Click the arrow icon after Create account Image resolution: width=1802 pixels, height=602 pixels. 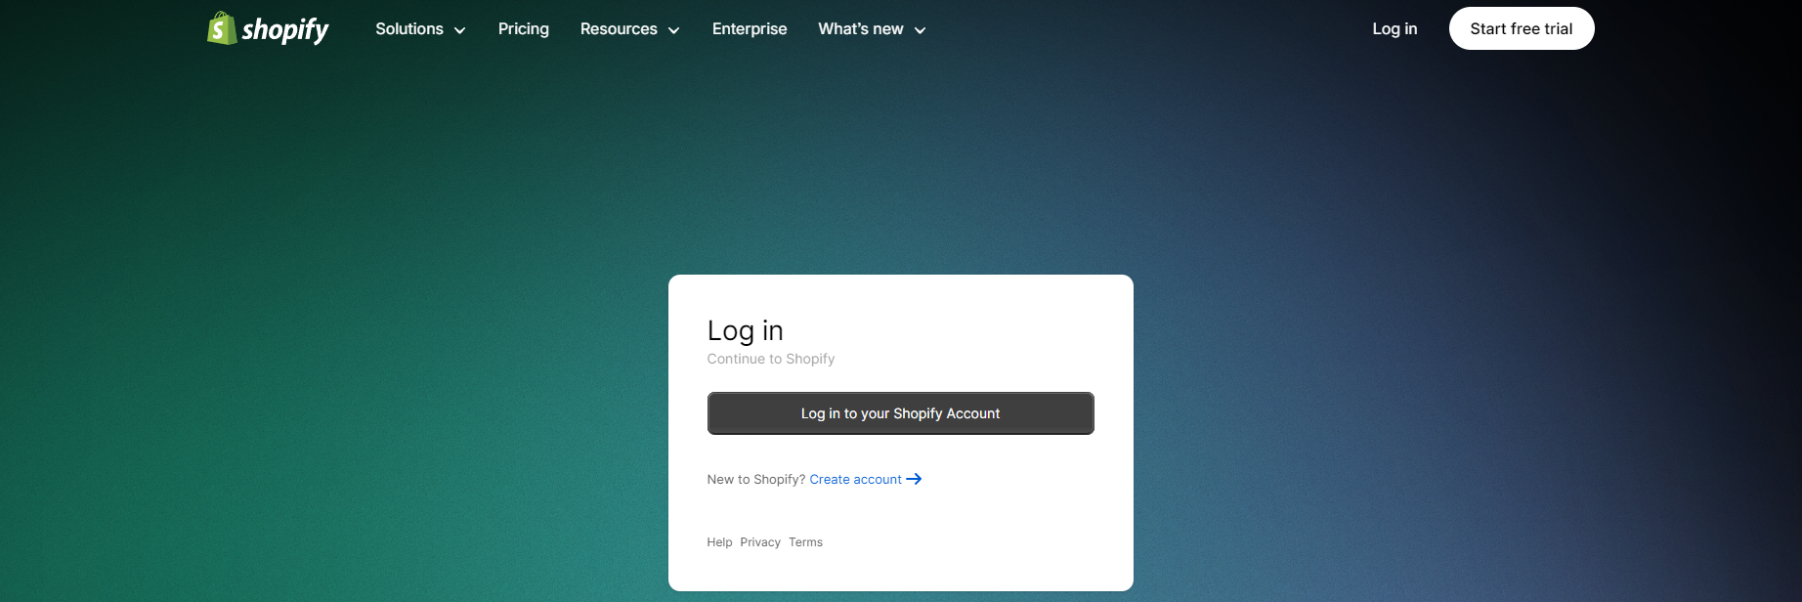click(x=915, y=479)
